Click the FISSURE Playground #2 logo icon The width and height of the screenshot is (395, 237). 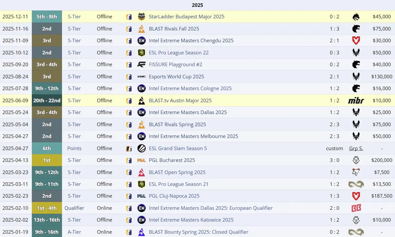pos(141,65)
